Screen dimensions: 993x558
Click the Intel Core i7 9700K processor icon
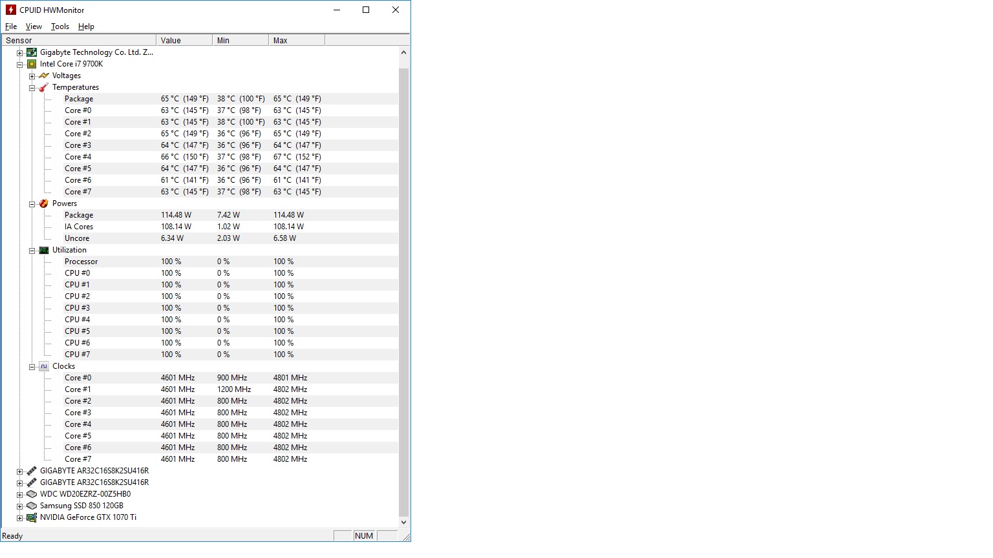[x=32, y=64]
